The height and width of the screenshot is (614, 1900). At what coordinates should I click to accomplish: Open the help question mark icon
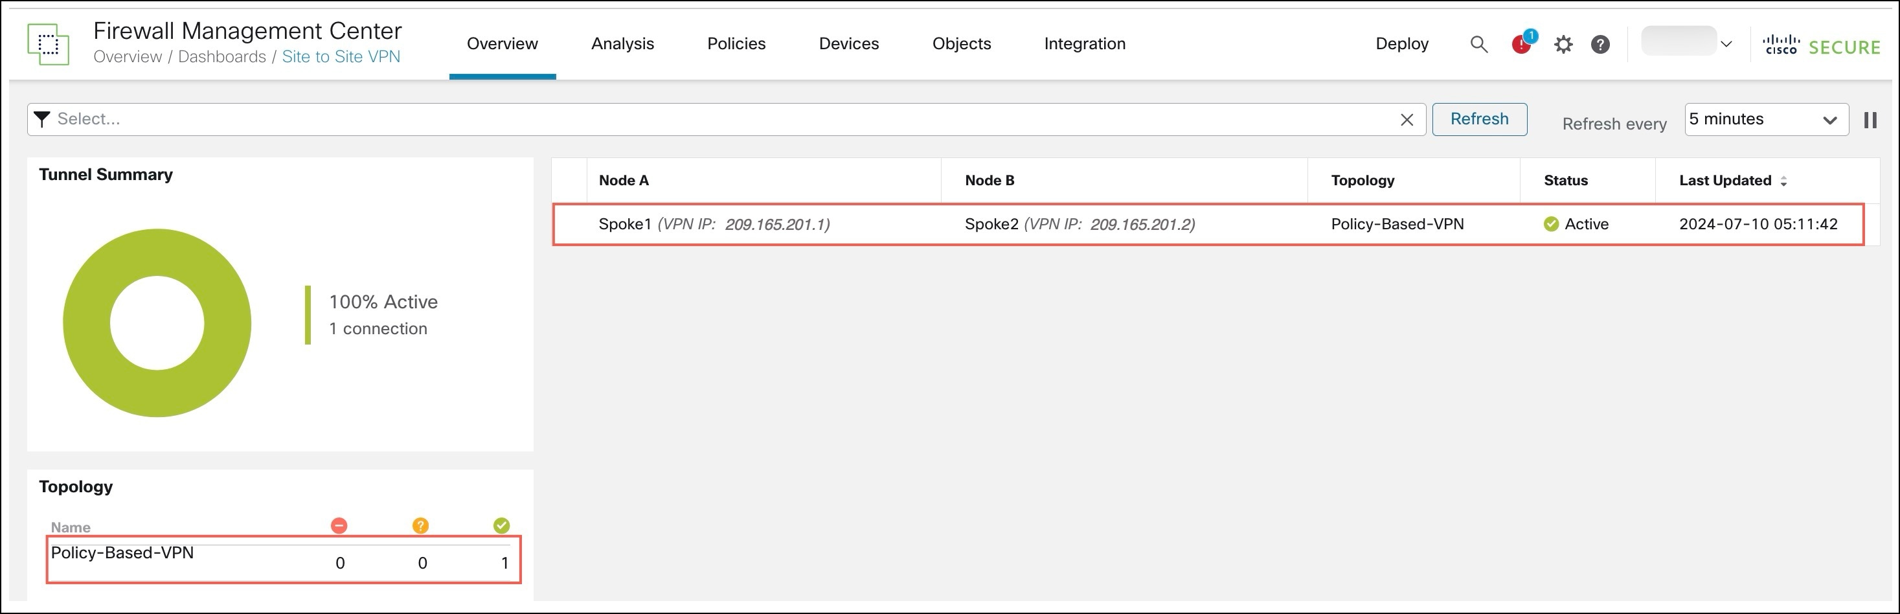[x=1600, y=44]
